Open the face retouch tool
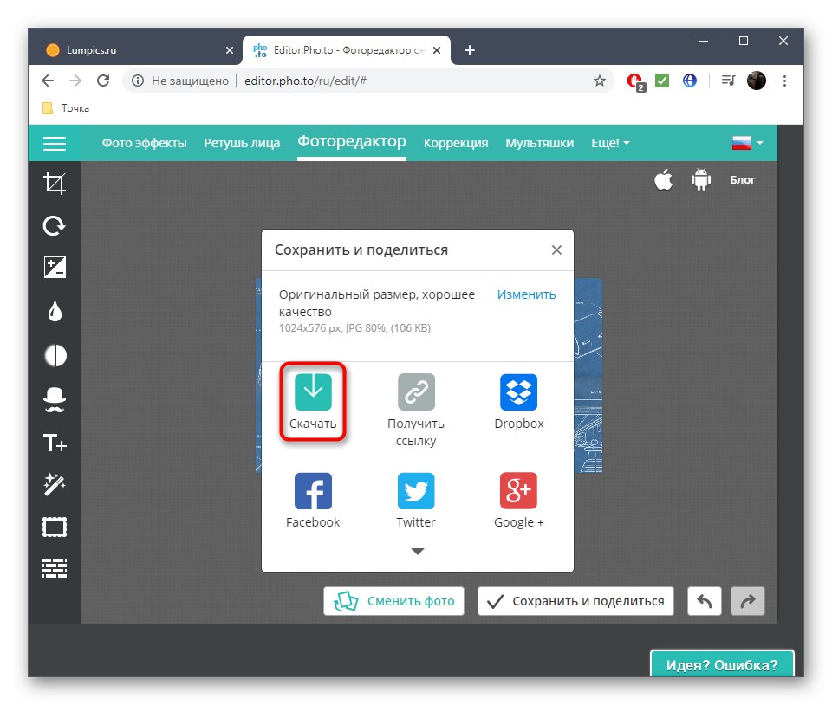This screenshot has height=705, width=832. pos(54,398)
